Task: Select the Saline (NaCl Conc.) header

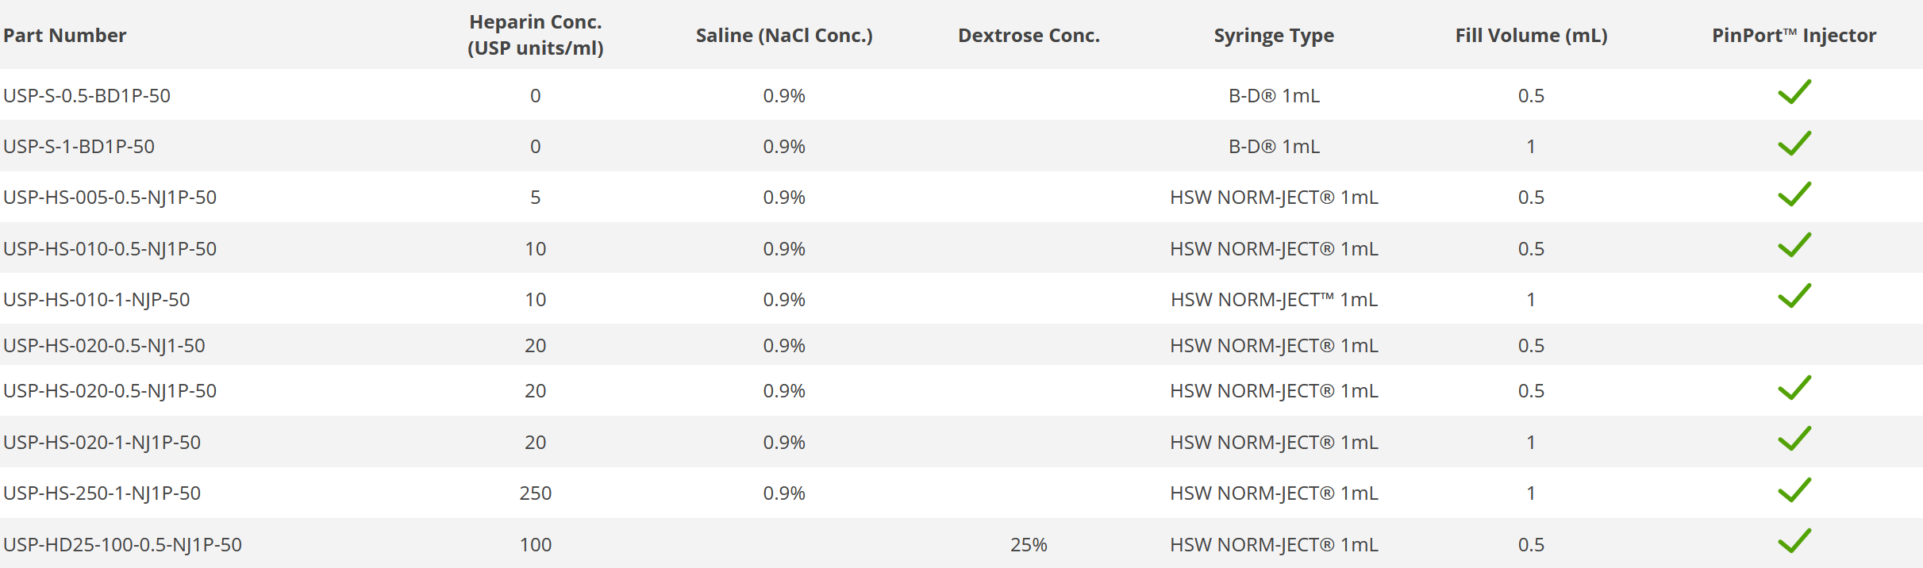Action: pyautogui.click(x=783, y=36)
